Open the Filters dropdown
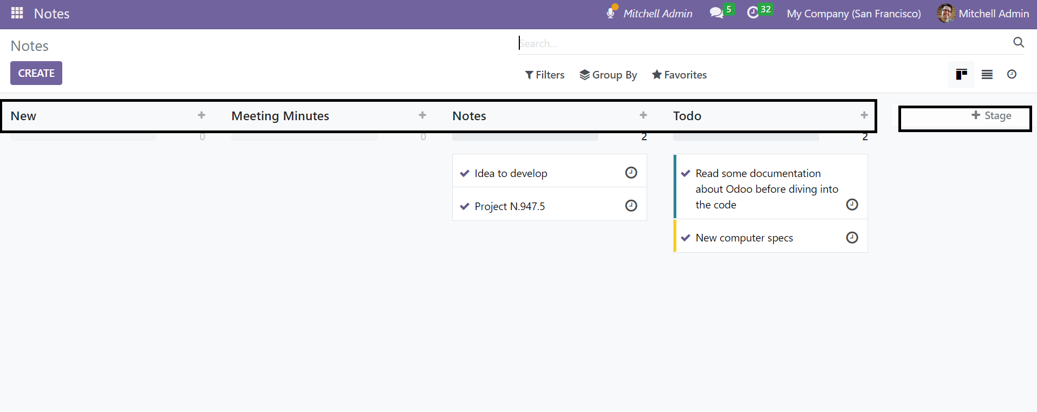This screenshot has height=412, width=1037. point(545,75)
